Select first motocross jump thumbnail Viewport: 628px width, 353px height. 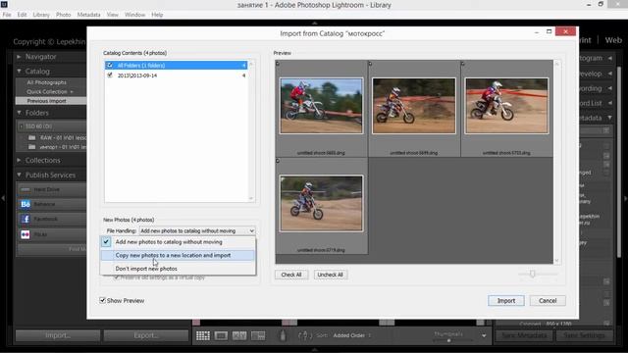tap(321, 106)
